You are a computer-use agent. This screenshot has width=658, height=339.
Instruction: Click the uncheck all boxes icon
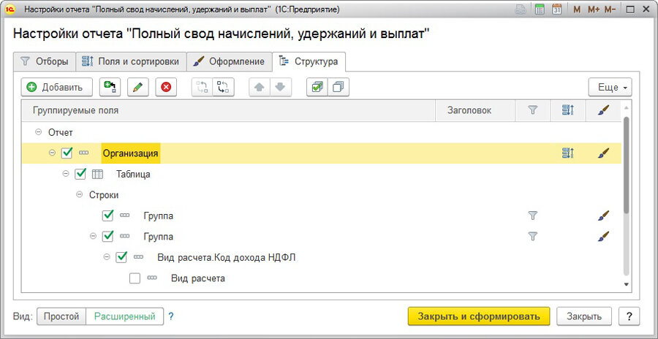tap(339, 87)
